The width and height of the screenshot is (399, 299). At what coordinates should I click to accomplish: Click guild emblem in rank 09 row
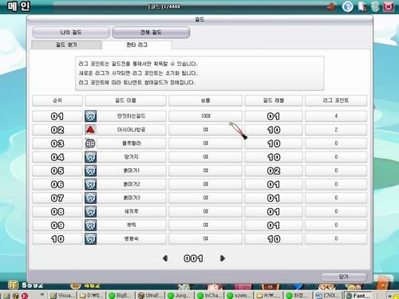(90, 225)
